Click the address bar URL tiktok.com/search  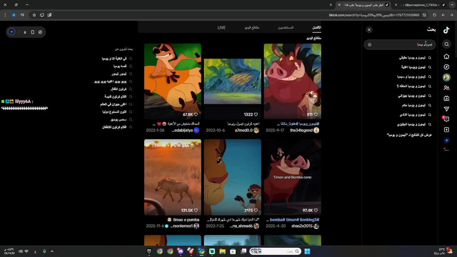click(x=374, y=15)
